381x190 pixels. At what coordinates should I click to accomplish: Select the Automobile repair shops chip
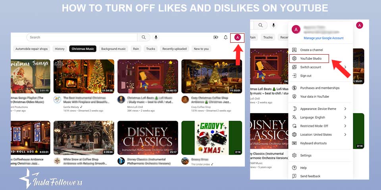[x=32, y=49]
